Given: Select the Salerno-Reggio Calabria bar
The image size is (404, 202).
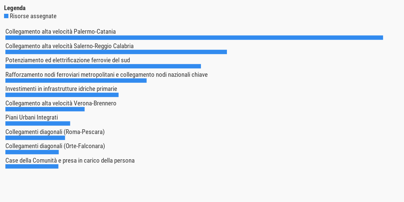Looking at the screenshot, I should click(x=116, y=52).
